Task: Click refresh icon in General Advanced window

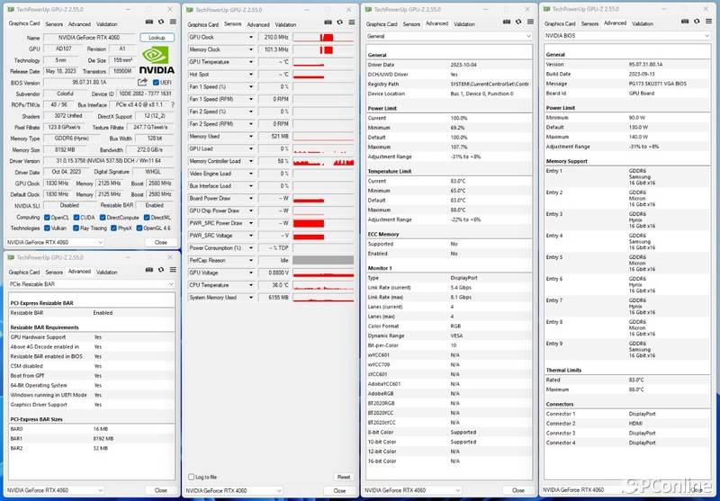Action: pos(518,22)
